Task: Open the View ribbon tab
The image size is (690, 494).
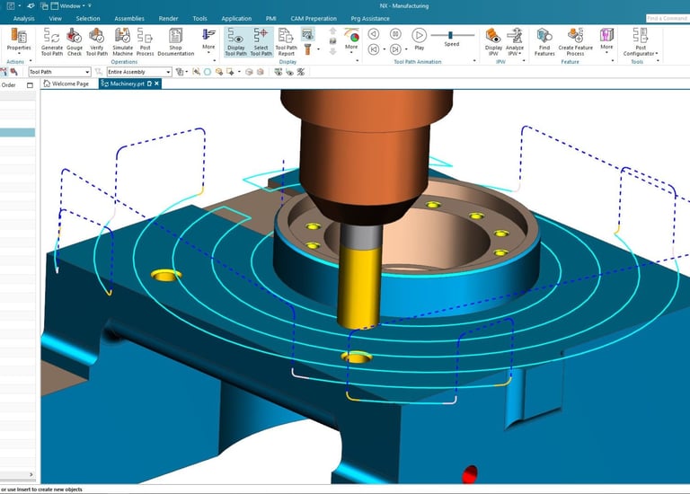Action: click(x=56, y=19)
